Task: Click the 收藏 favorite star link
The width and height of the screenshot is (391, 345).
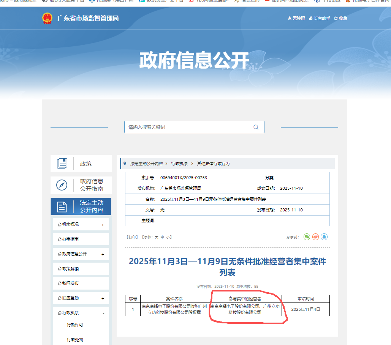Action: [x=340, y=18]
